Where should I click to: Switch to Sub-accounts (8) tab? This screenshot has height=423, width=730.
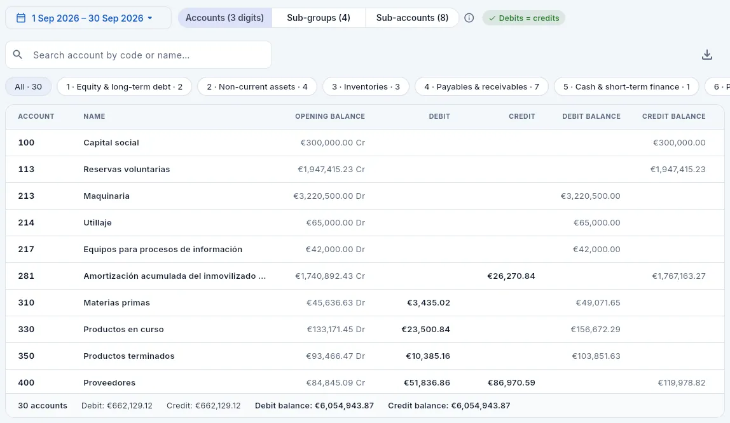412,18
